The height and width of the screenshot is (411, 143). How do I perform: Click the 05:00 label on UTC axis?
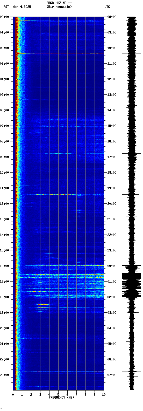pos(112,344)
